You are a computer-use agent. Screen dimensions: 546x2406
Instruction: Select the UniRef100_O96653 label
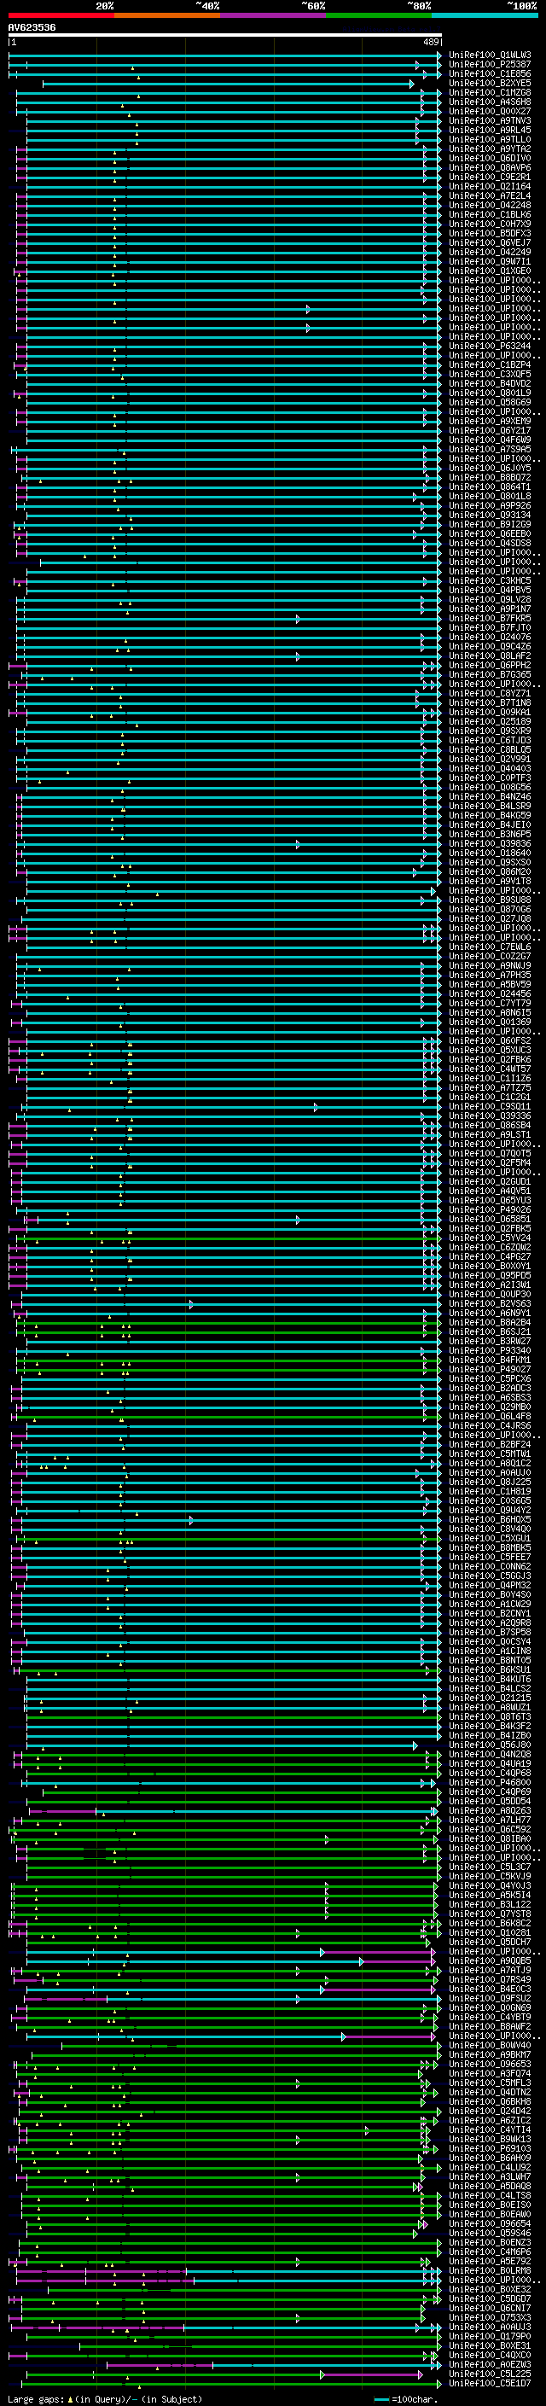click(490, 2063)
